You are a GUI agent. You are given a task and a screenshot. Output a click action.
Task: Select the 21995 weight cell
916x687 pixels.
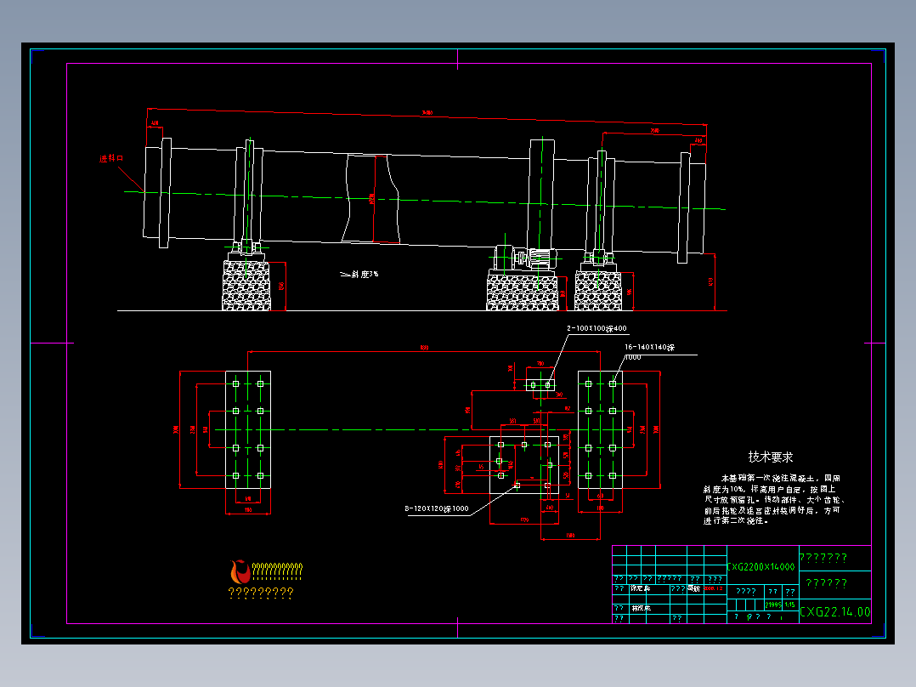tap(773, 605)
